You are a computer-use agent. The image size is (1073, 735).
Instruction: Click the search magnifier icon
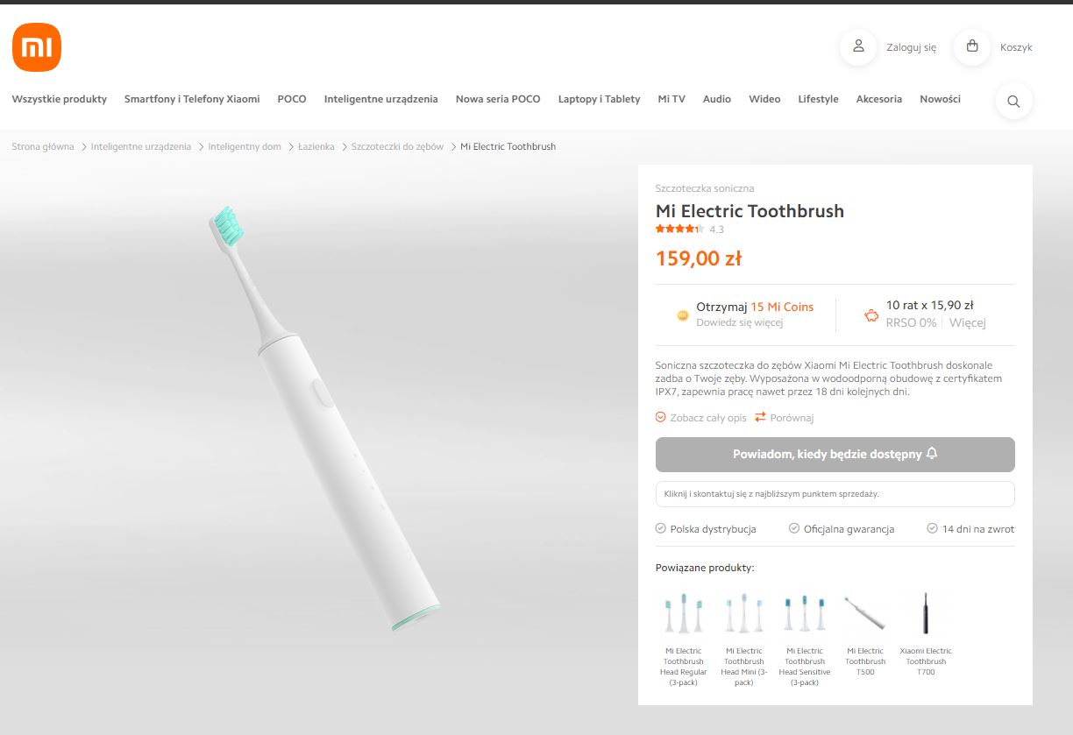point(1013,102)
